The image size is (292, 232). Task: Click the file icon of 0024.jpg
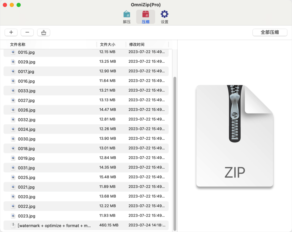pos(13,129)
